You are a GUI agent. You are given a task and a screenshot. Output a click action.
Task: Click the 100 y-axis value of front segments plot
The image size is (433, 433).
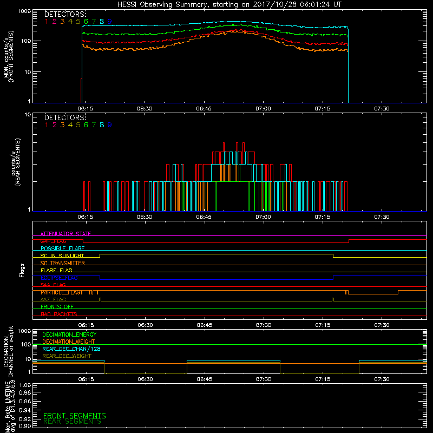pyautogui.click(x=26, y=41)
